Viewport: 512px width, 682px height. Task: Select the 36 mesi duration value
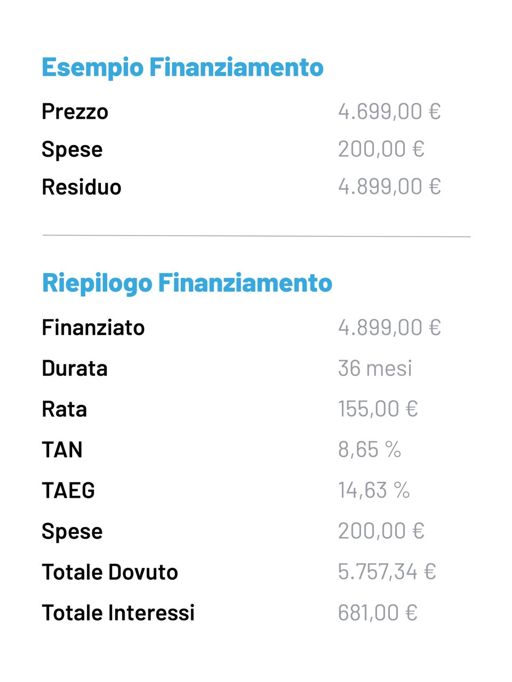[375, 368]
